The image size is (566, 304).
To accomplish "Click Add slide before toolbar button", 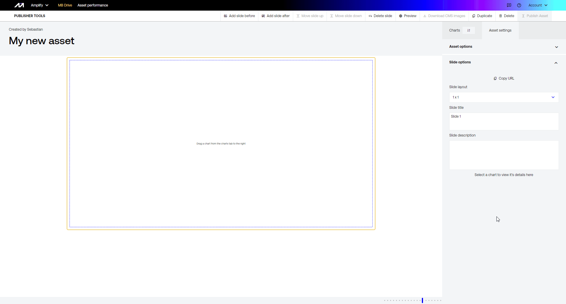I will tap(239, 16).
